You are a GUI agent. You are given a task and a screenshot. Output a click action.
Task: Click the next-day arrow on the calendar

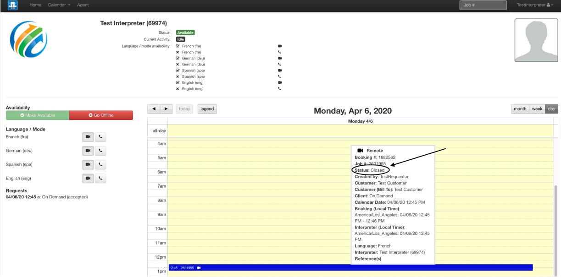coord(166,109)
